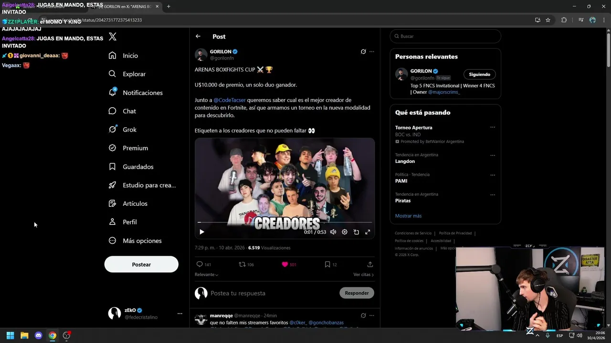Image resolution: width=611 pixels, height=343 pixels.
Task: Open Ver citas link
Action: 363,275
